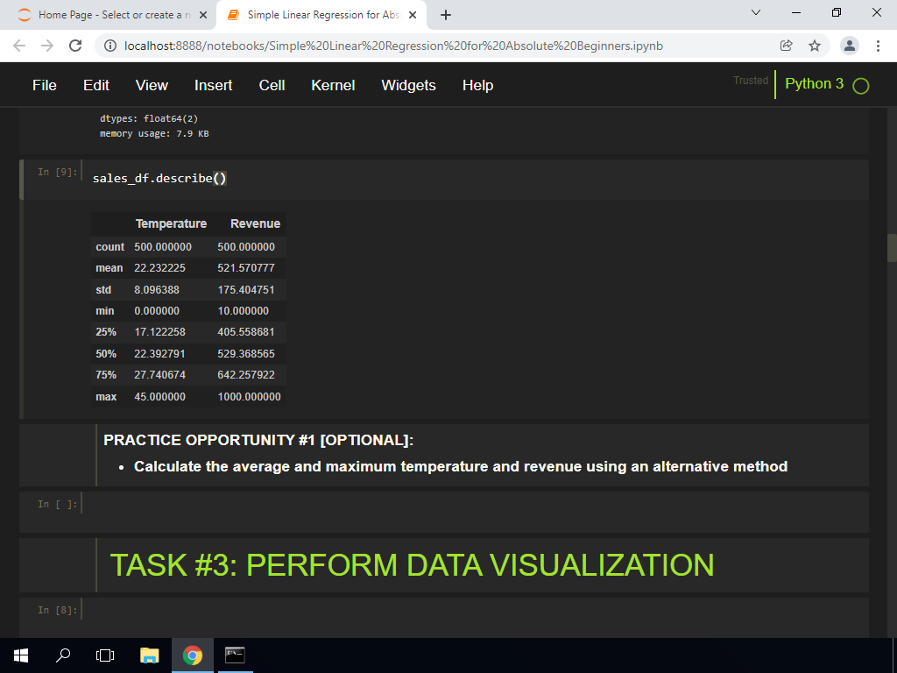Click the browser back arrow
Viewport: 897px width, 673px height.
(x=19, y=46)
